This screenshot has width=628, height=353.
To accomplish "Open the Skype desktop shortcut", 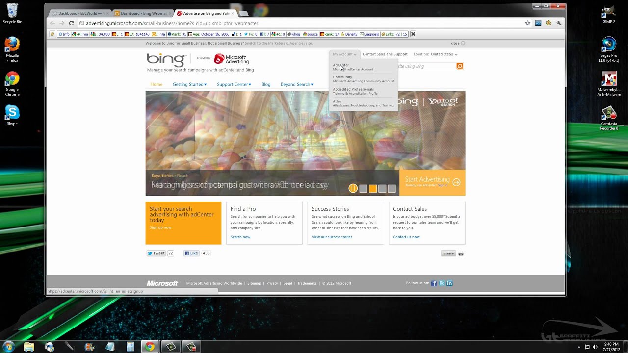I will [12, 116].
